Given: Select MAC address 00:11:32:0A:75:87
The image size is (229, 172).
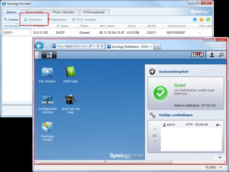Looking at the screenshot, I should point(112,33).
